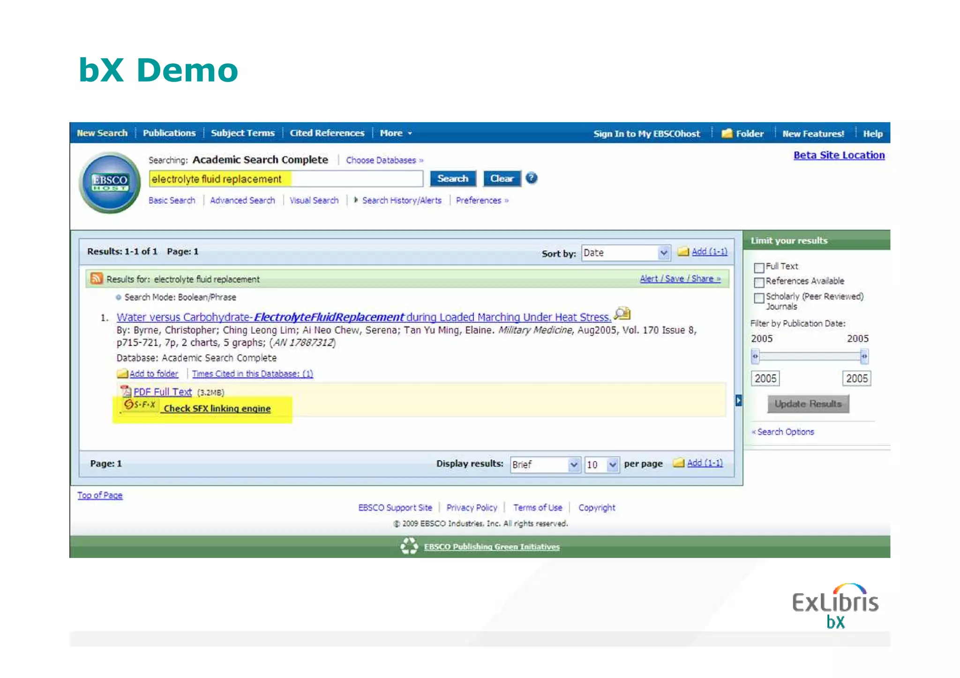This screenshot has width=960, height=678.
Task: Click the PDF icon next to PDF Full Text
Action: coord(126,391)
